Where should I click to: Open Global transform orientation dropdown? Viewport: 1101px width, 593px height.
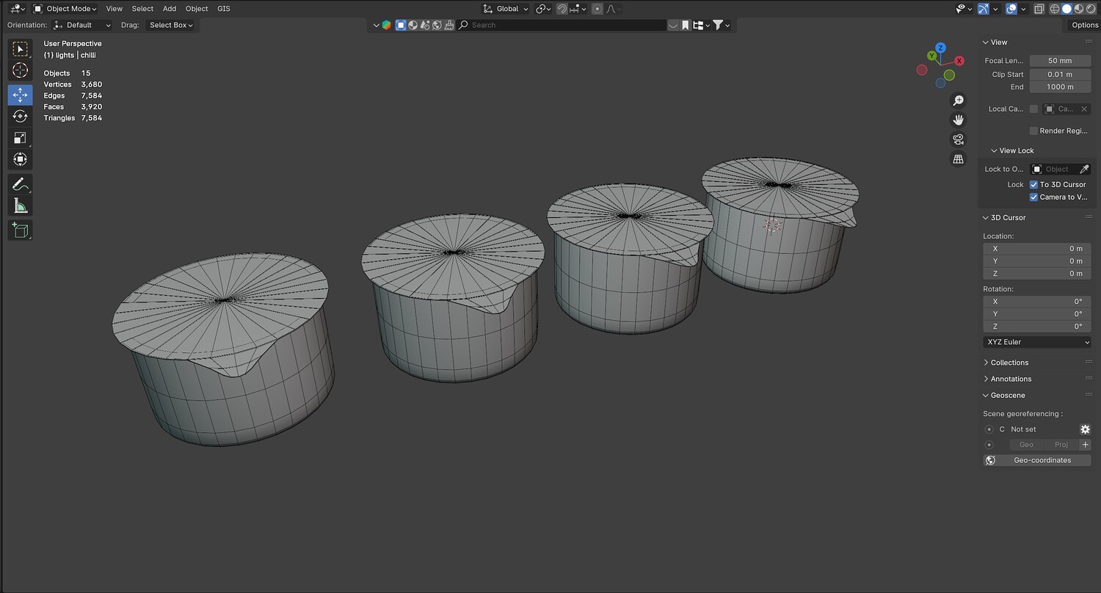pos(505,9)
